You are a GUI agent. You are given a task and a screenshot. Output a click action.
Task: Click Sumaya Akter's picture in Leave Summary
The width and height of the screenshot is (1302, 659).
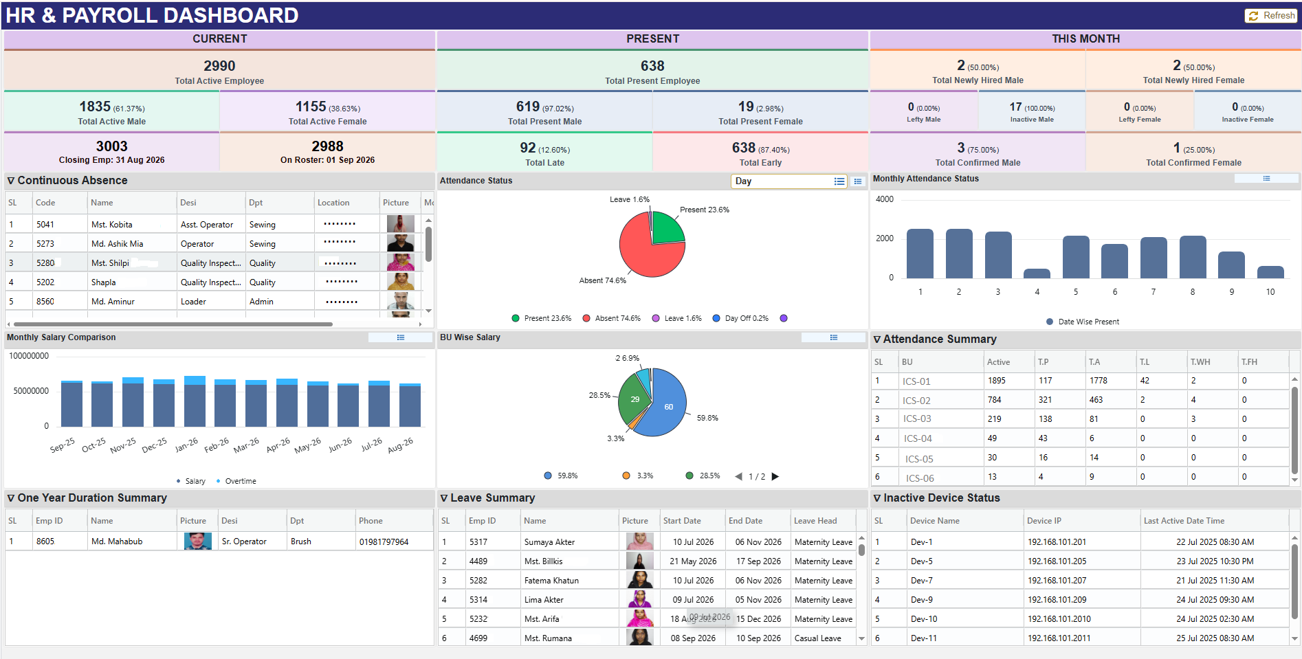click(640, 541)
